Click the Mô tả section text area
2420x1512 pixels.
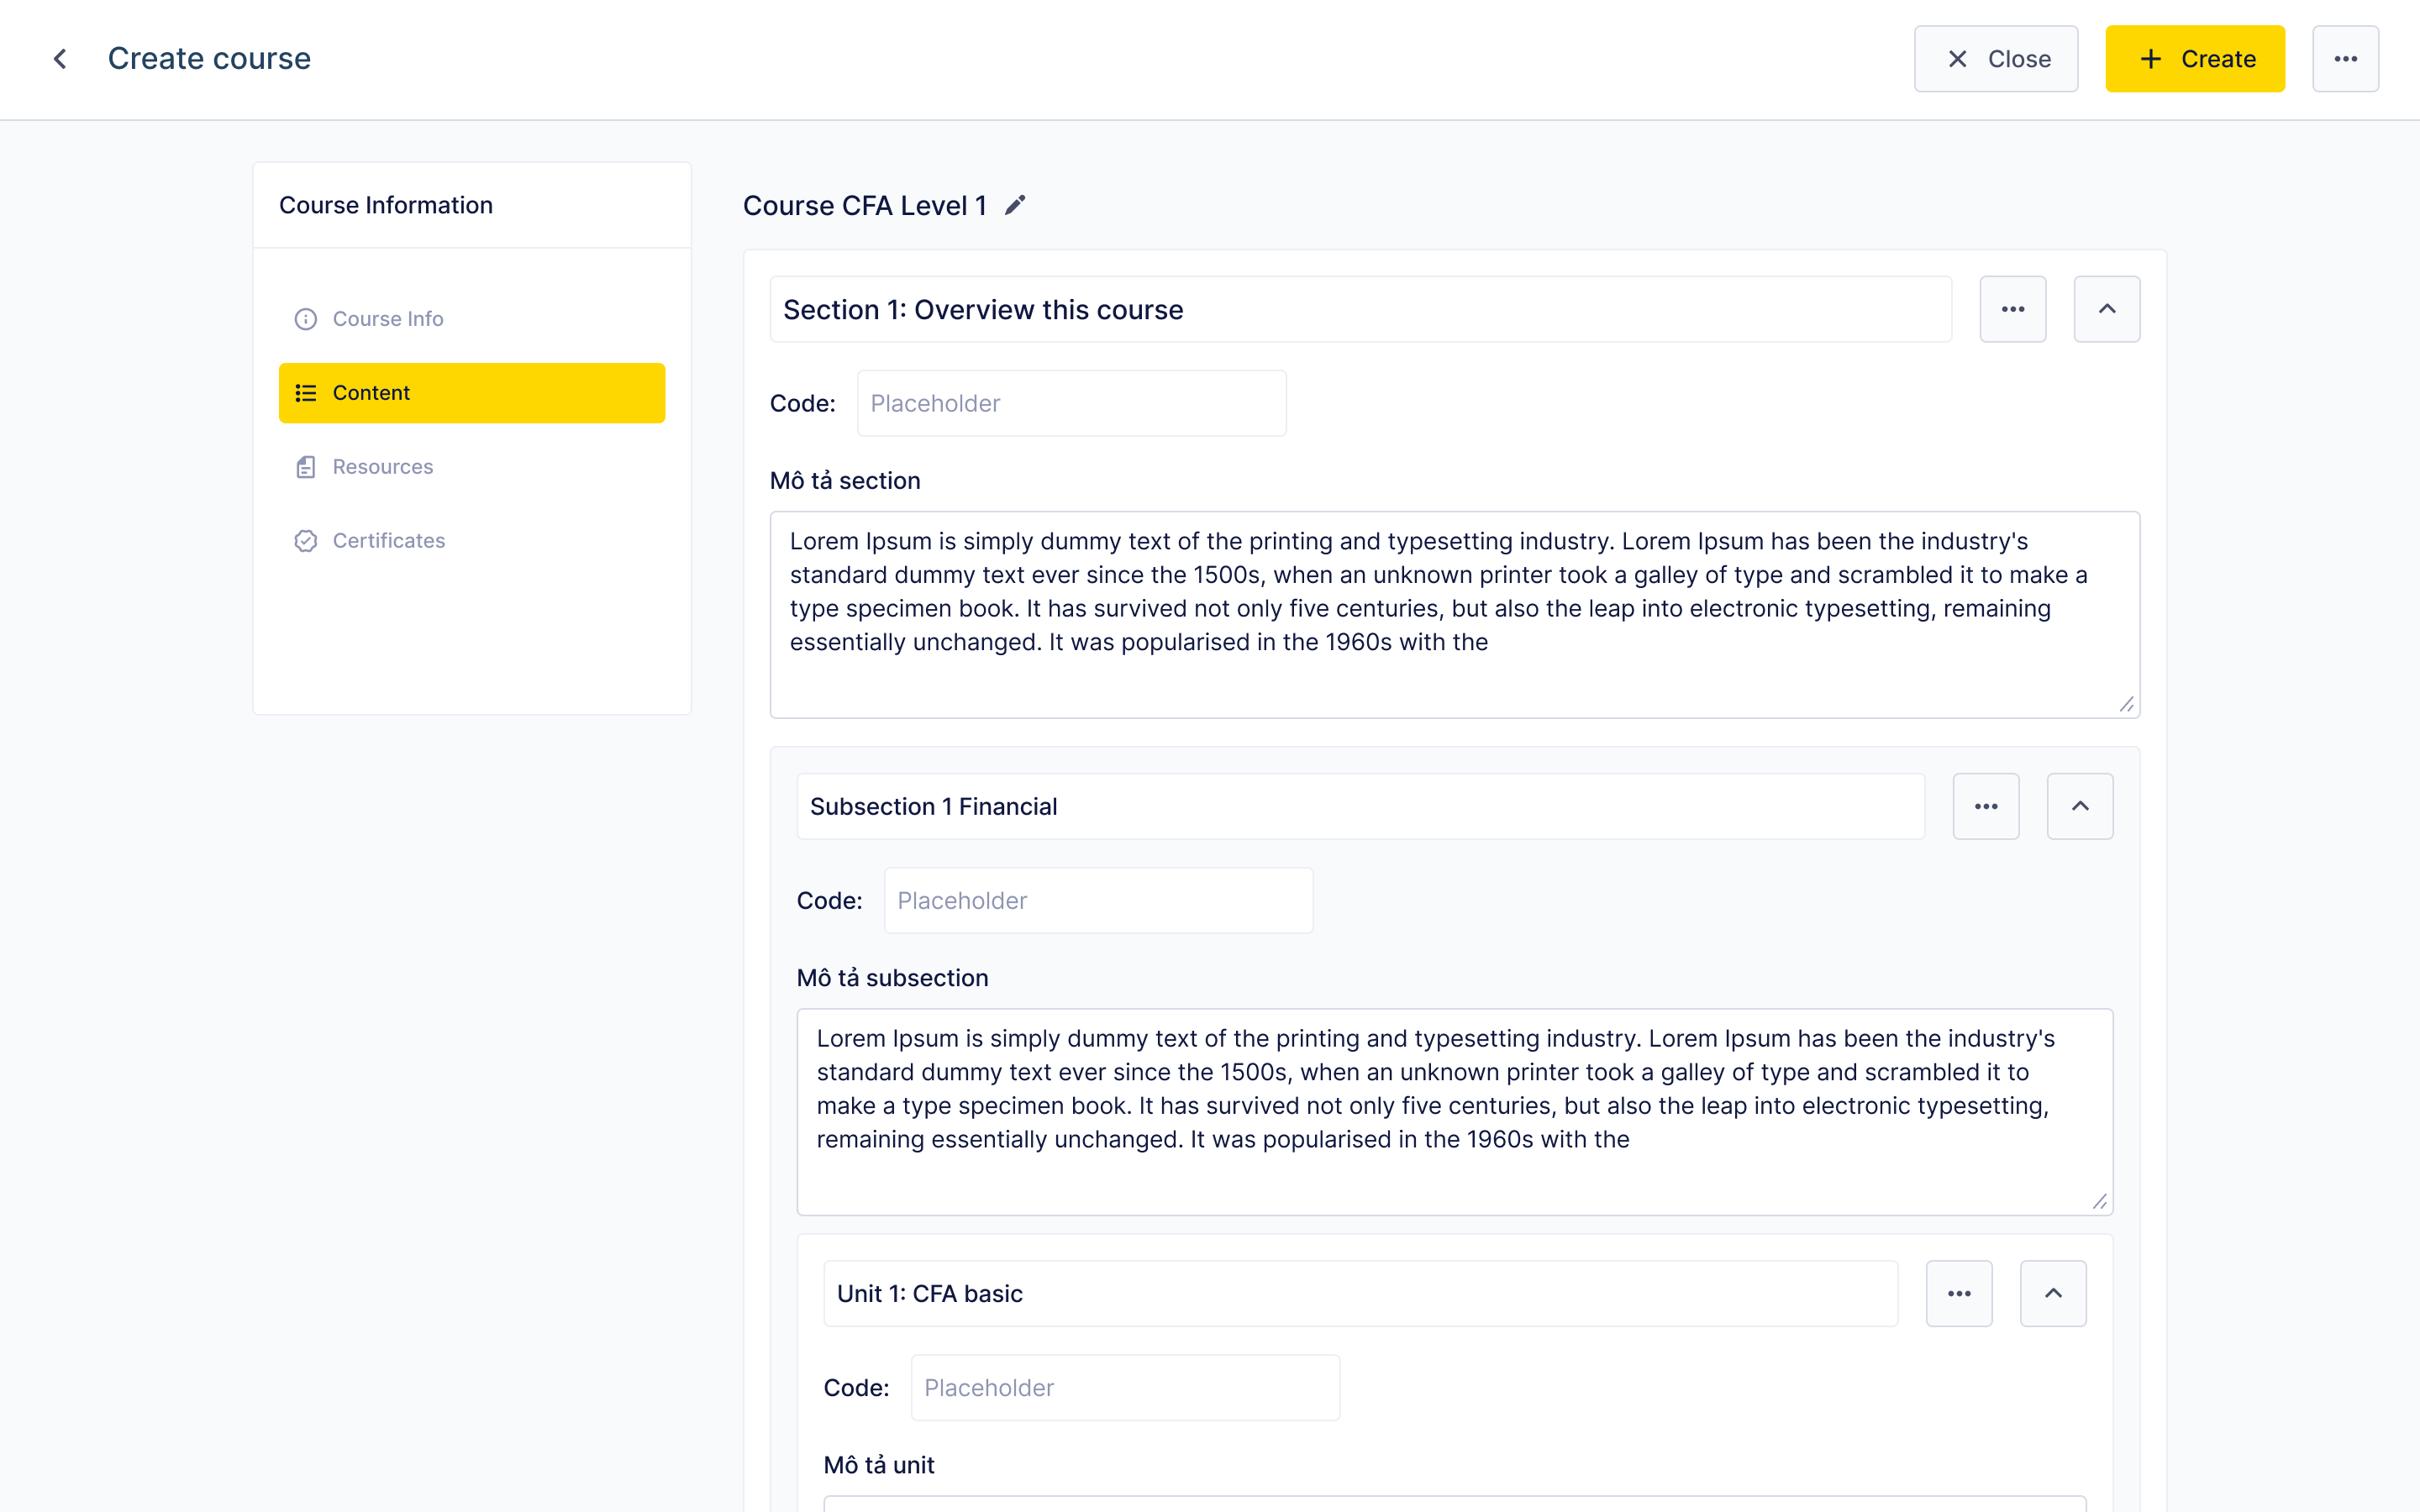click(x=1455, y=615)
